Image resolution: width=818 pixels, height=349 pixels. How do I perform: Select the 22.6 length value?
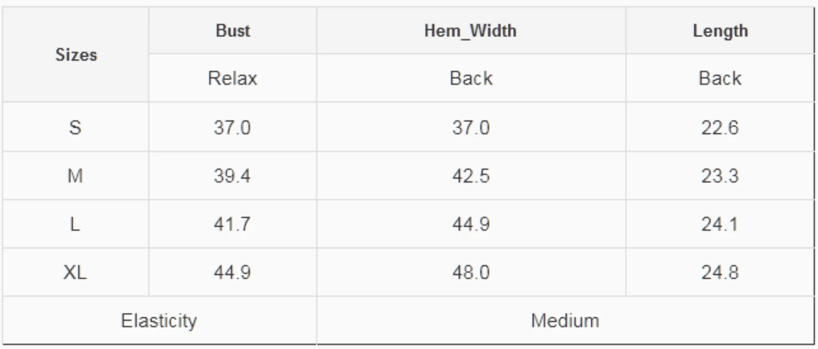coord(719,128)
